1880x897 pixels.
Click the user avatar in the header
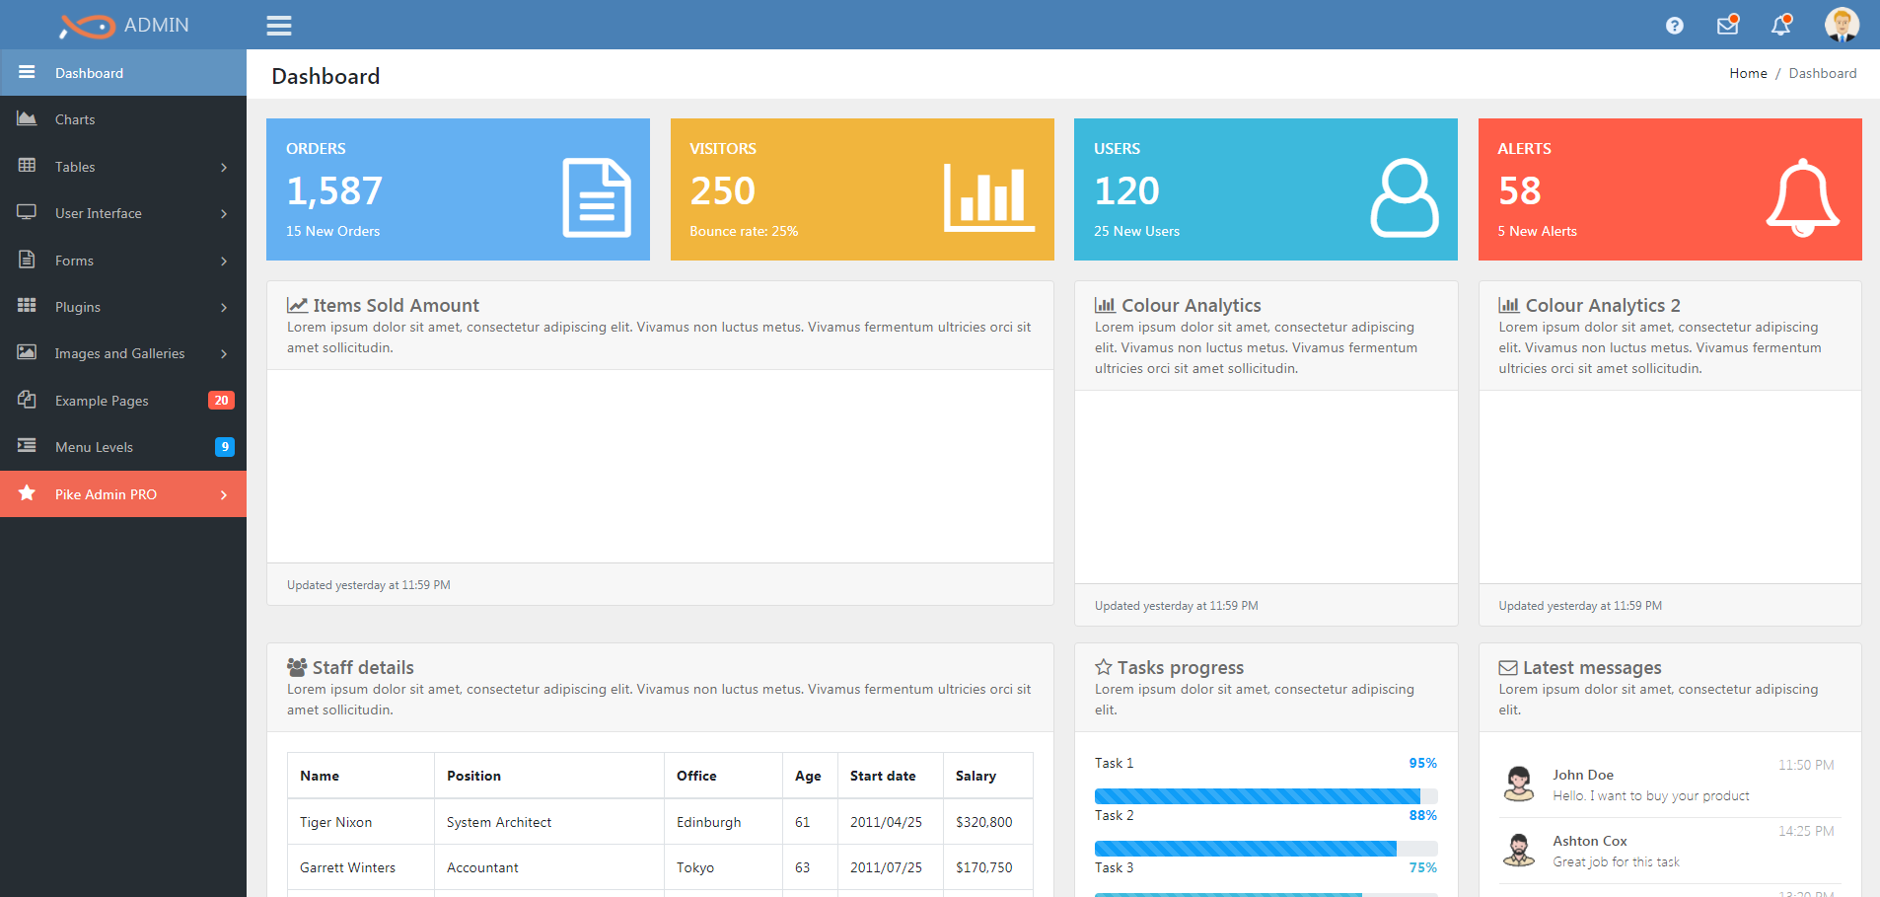point(1842,25)
